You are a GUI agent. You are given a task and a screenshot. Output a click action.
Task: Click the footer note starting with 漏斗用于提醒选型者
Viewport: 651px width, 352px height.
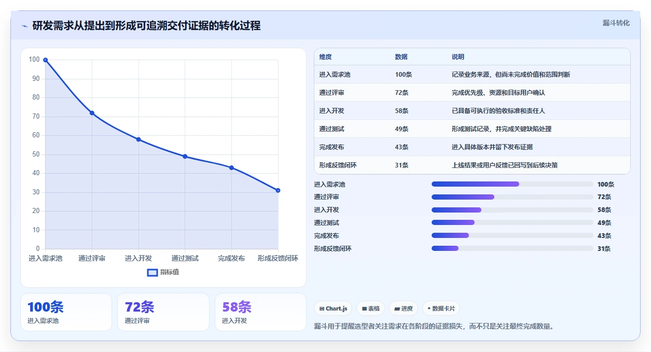(x=434, y=327)
